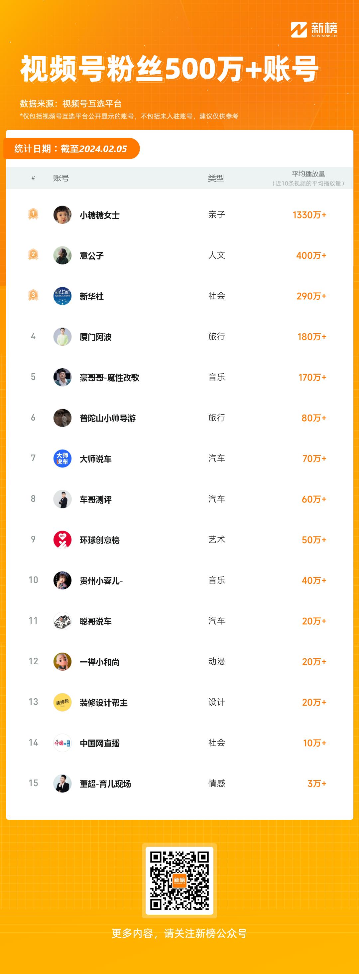Click the Newrank logo icon
The height and width of the screenshot is (974, 359).
(299, 30)
